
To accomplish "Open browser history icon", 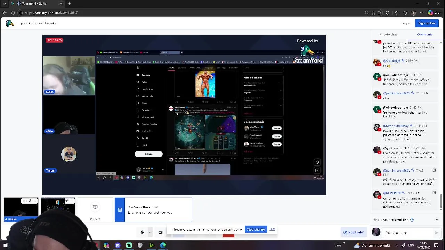I will click(405, 13).
